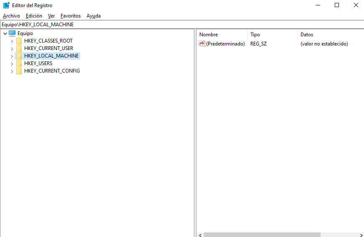Click the REG_SZ type cell
The height and width of the screenshot is (237, 364).
(258, 43)
